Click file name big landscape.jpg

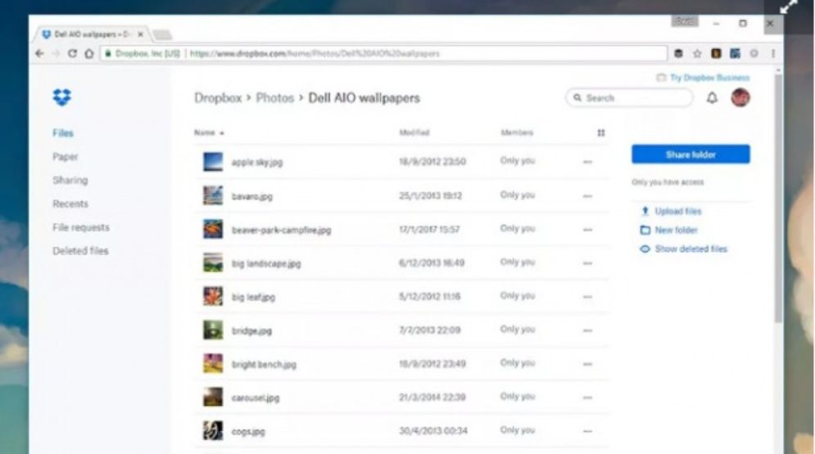(x=266, y=263)
